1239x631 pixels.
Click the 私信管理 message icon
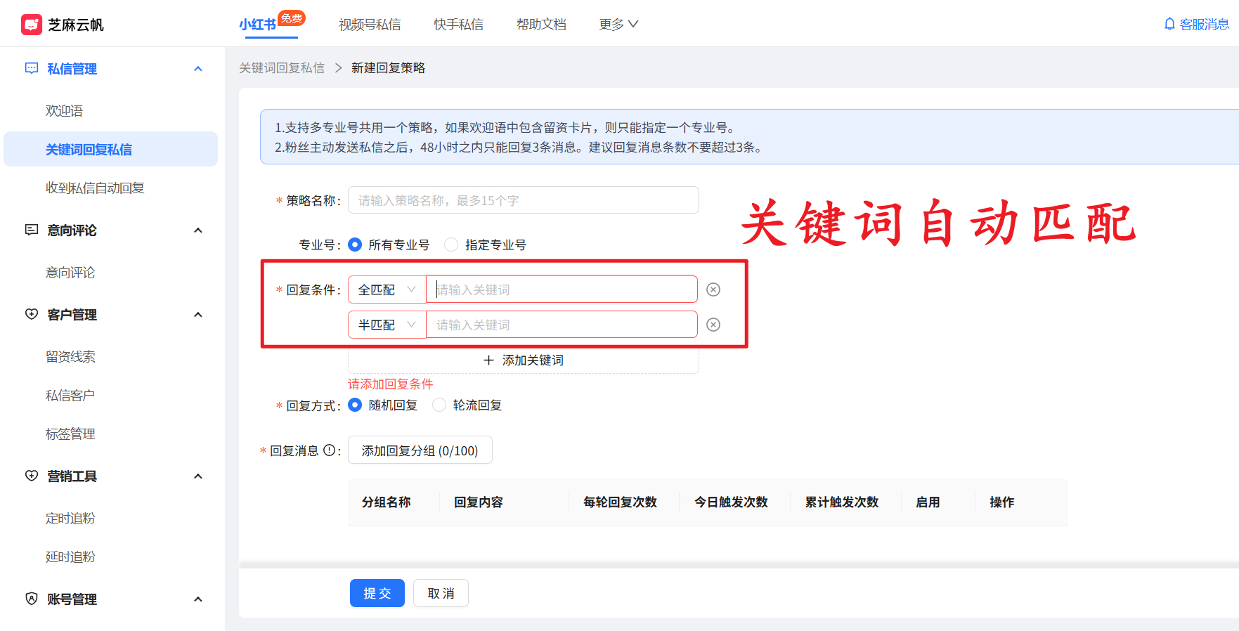[x=32, y=68]
